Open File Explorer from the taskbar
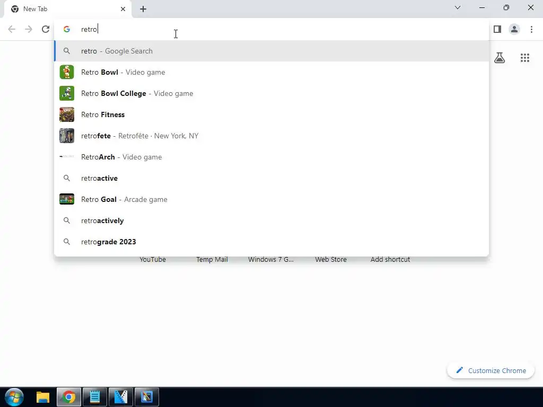Image resolution: width=543 pixels, height=407 pixels. (43, 397)
